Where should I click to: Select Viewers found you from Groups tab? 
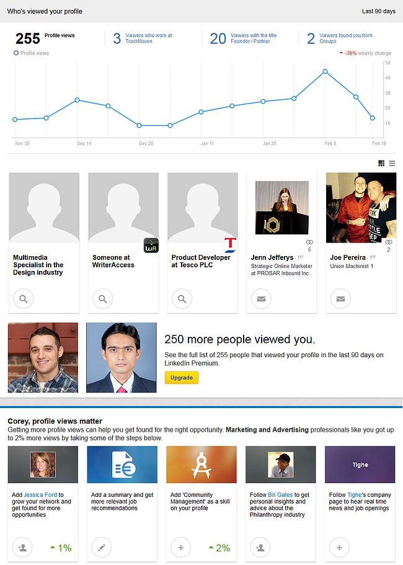340,38
